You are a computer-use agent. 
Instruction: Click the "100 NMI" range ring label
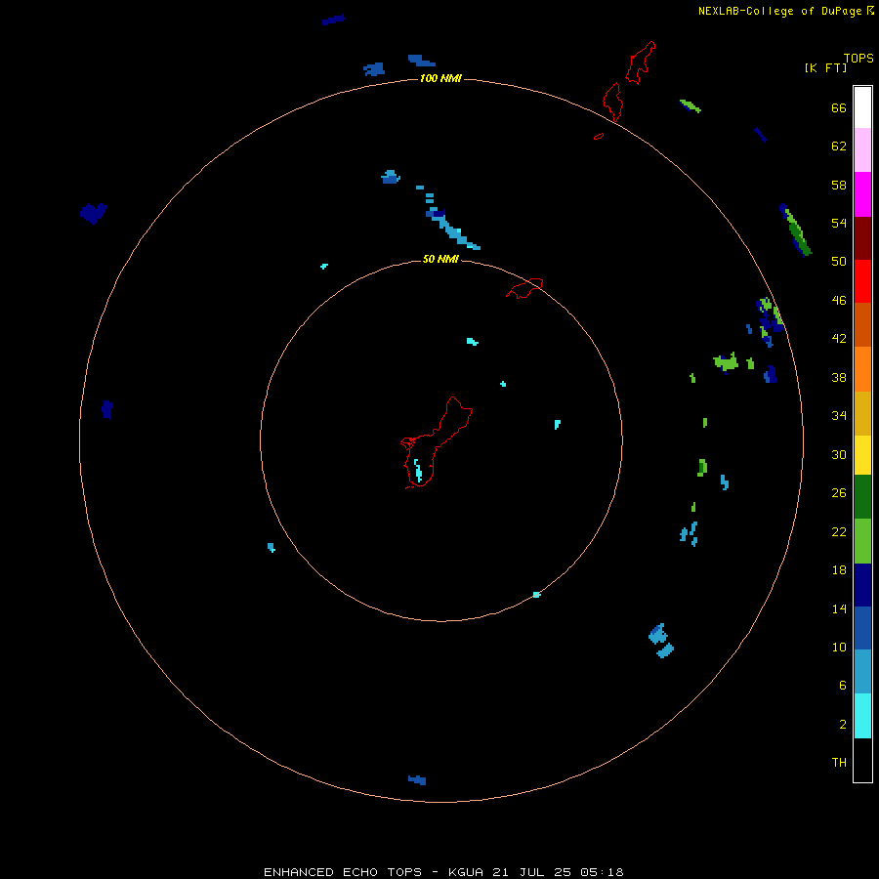(440, 78)
